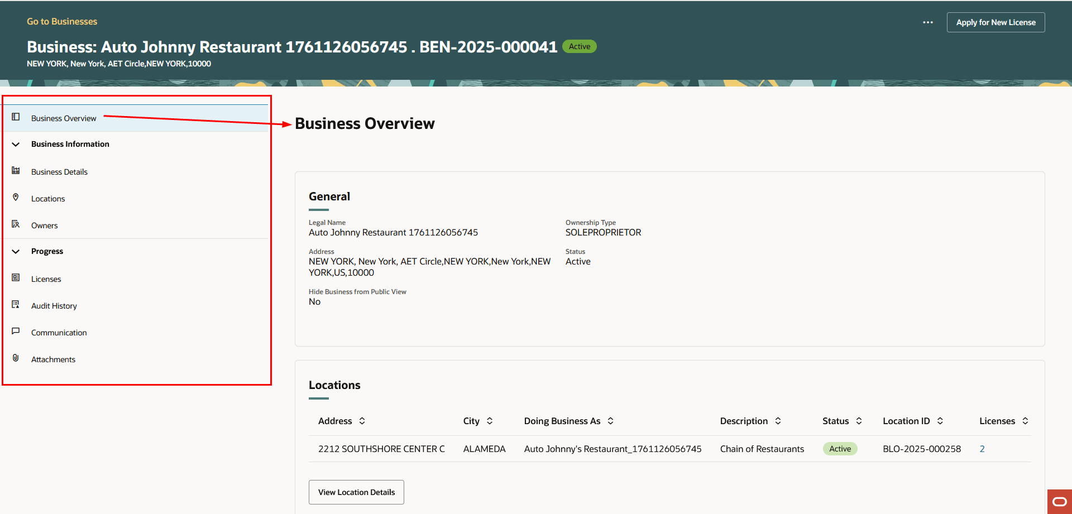The width and height of the screenshot is (1072, 514).
Task: Click the Communication speech bubble icon
Action: (15, 332)
